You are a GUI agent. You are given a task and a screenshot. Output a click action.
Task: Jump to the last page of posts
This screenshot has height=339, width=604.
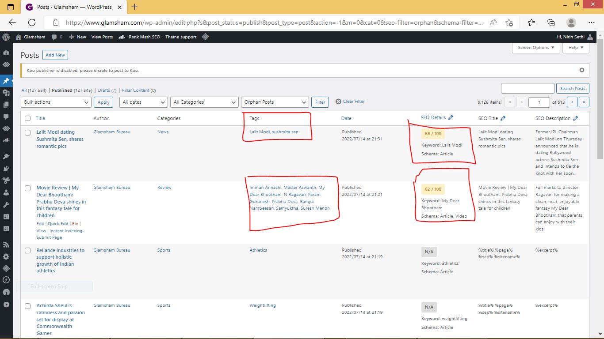584,102
